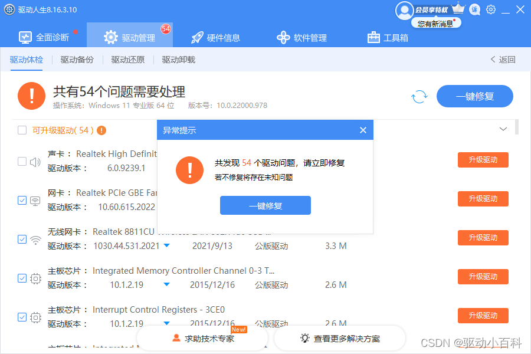Image resolution: width=531 pixels, height=354 pixels.
Task: Click the Integrated Memory Controller chip icon
Action: [35, 279]
